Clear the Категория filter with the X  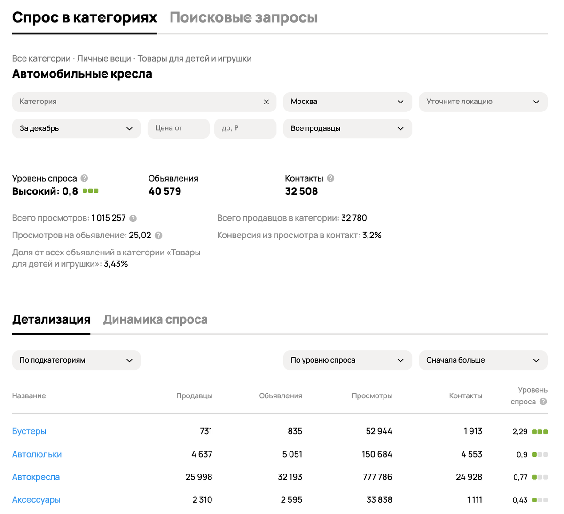pos(266,102)
